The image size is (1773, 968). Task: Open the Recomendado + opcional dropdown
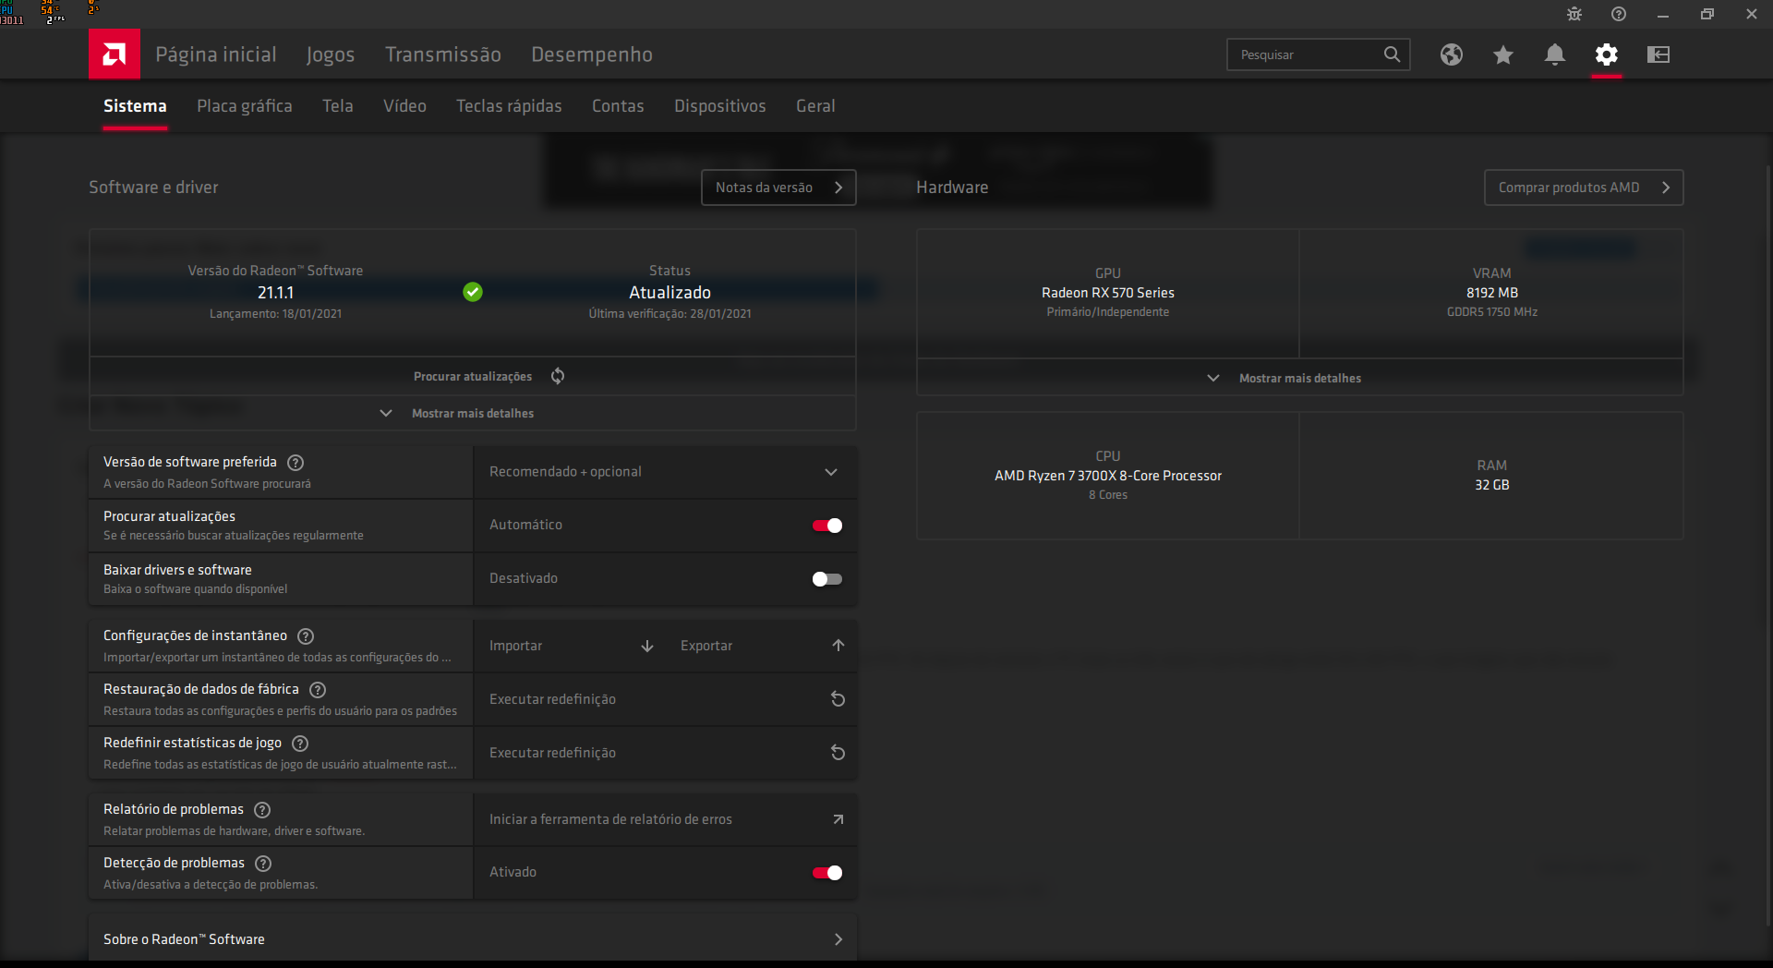click(x=665, y=472)
